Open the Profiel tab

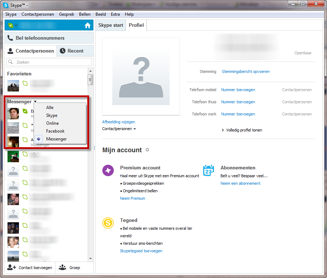pos(136,25)
